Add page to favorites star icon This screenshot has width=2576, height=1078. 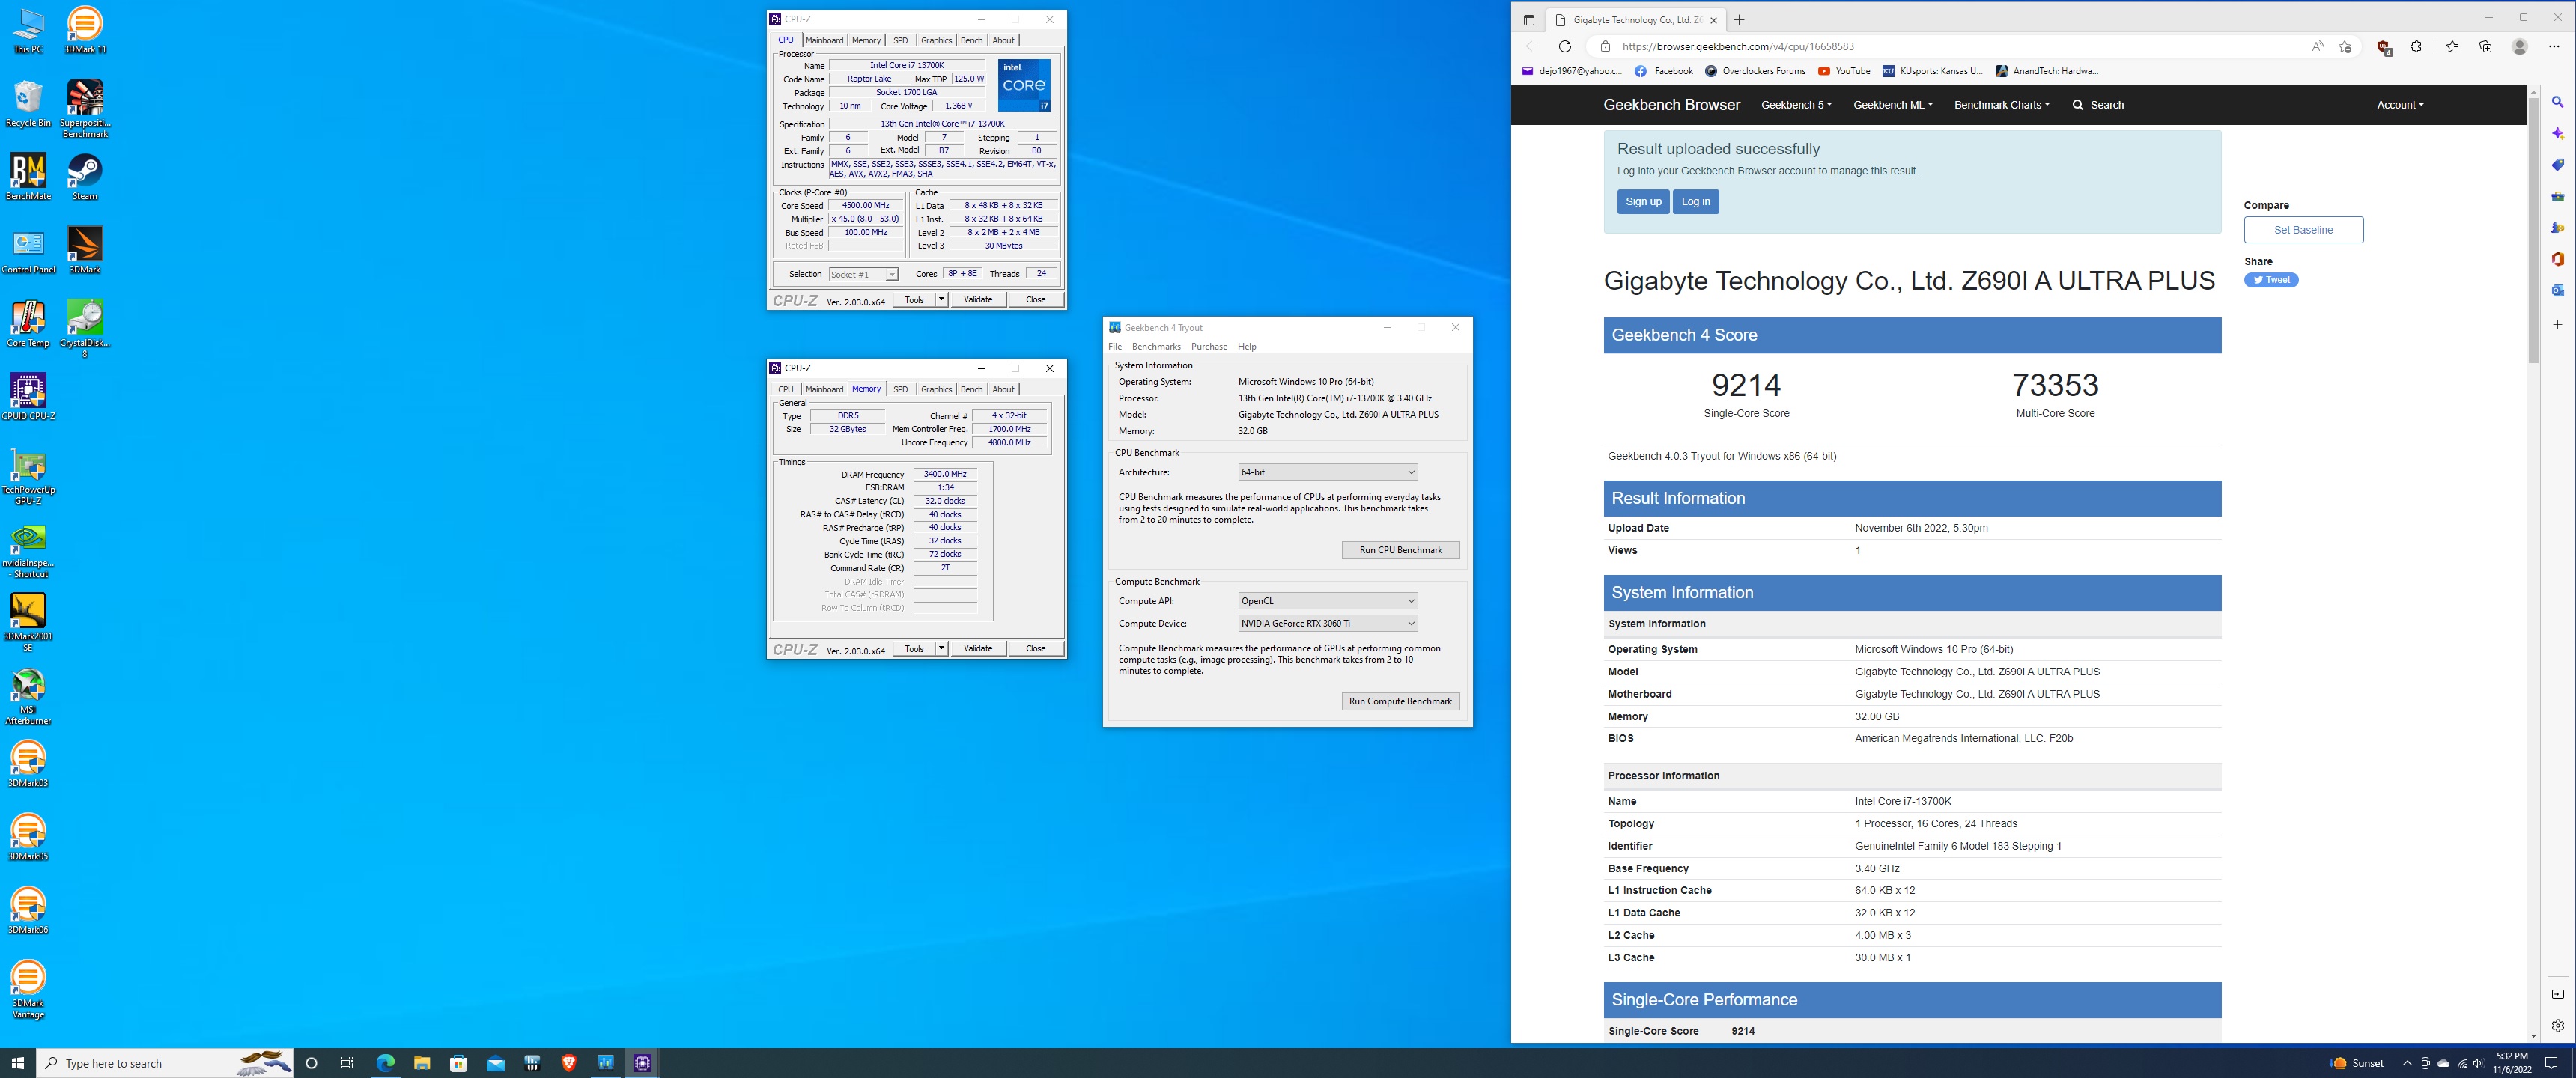pos(2344,46)
